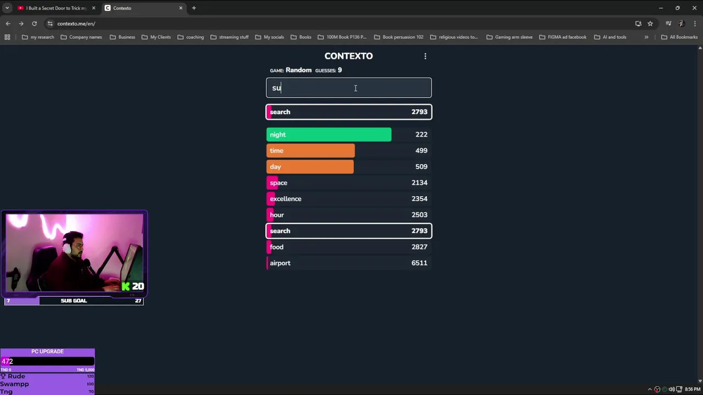This screenshot has height=395, width=703.
Task: Focus the Contexto word guess input box
Action: [x=349, y=88]
